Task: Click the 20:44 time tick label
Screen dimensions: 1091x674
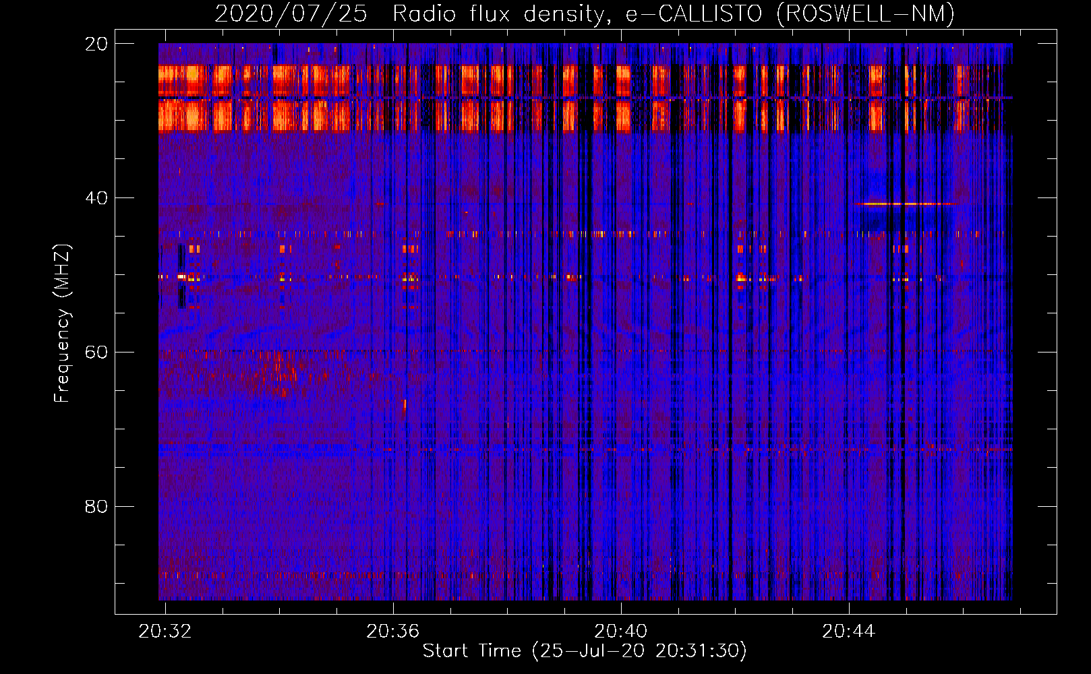Action: (849, 632)
